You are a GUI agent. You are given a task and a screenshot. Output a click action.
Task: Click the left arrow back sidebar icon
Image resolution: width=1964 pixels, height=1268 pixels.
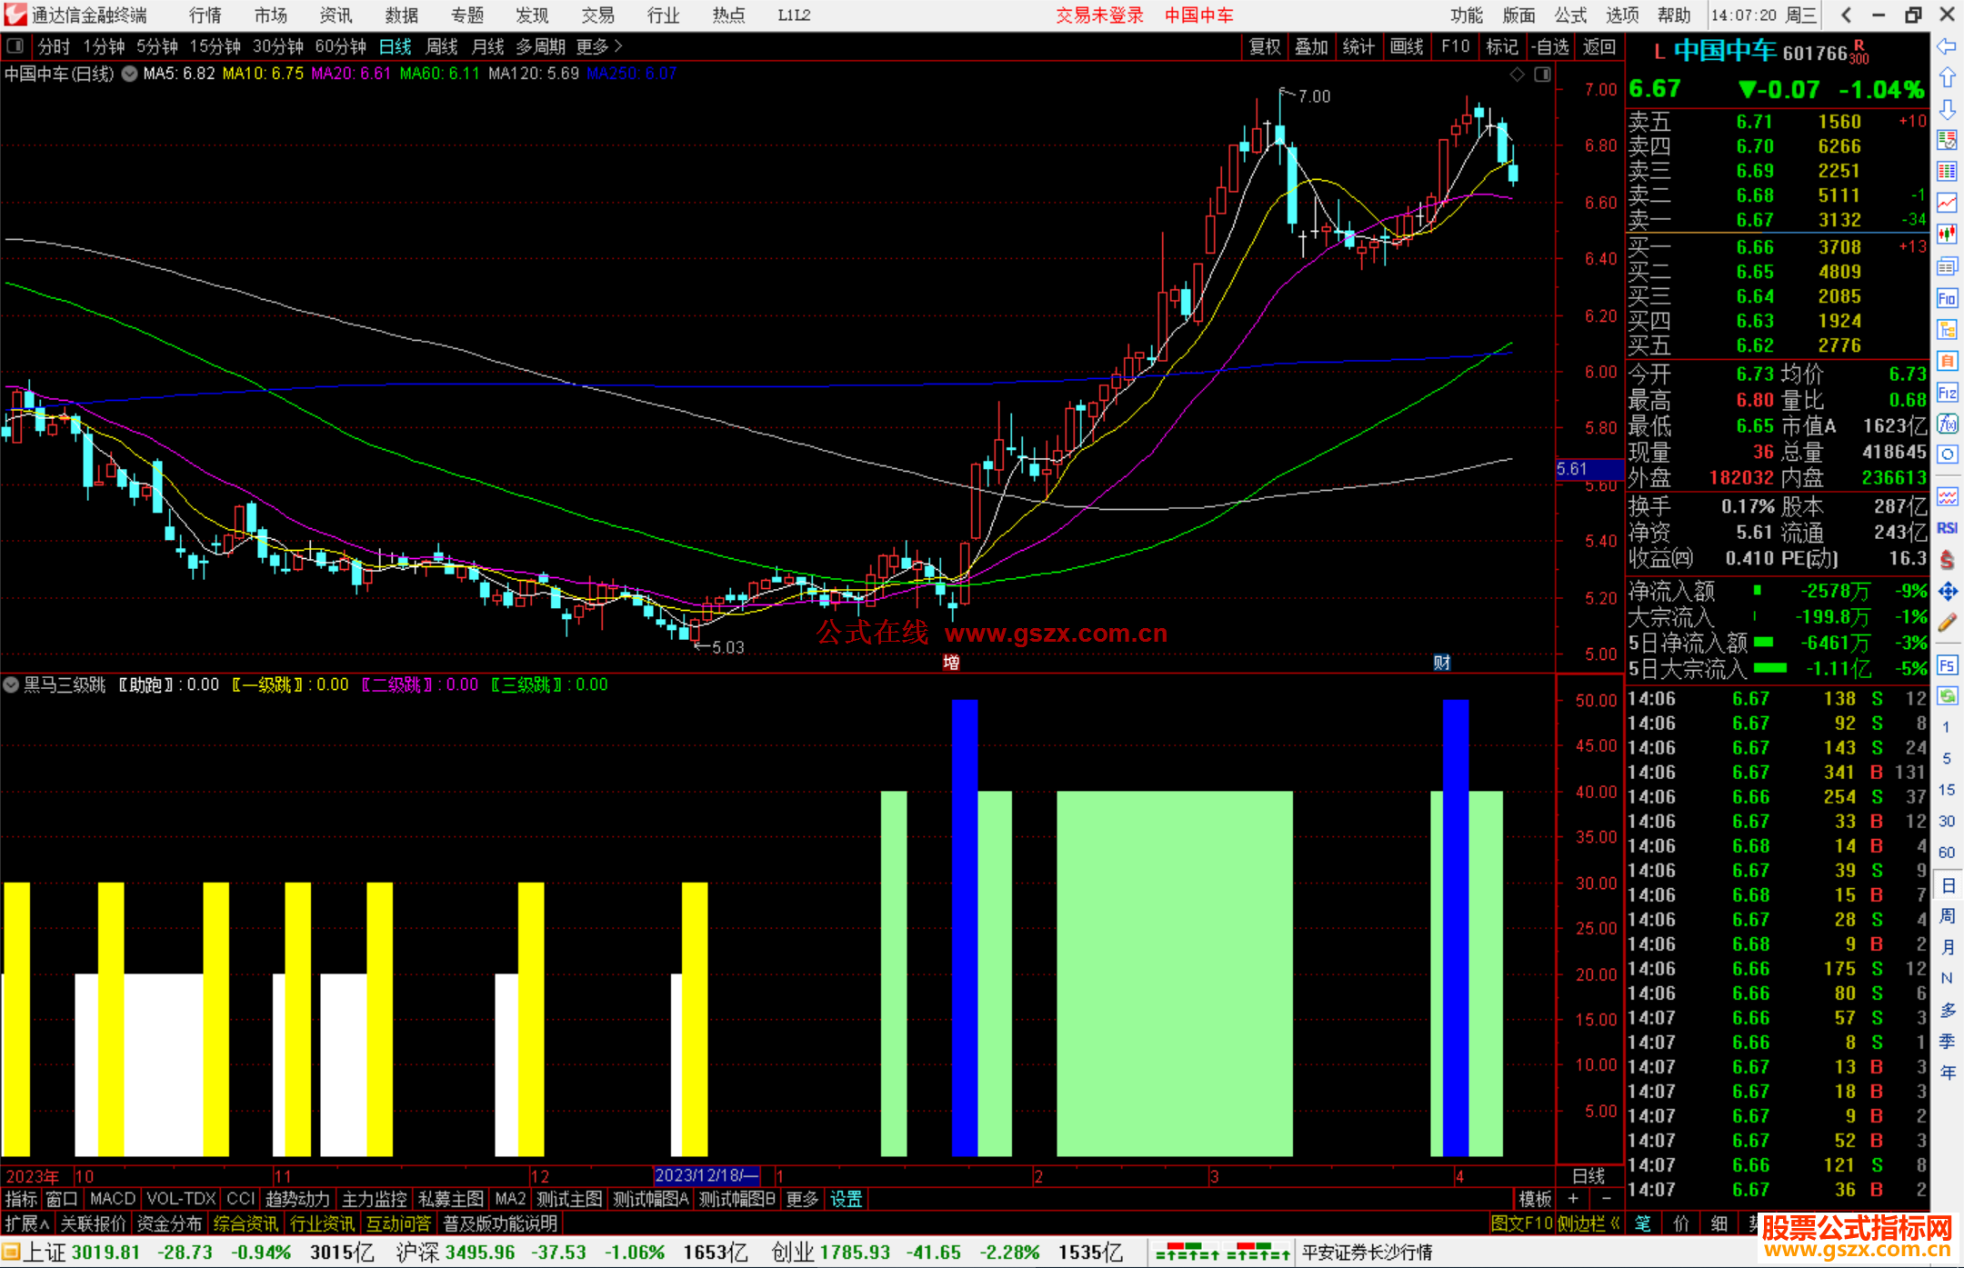click(1947, 45)
